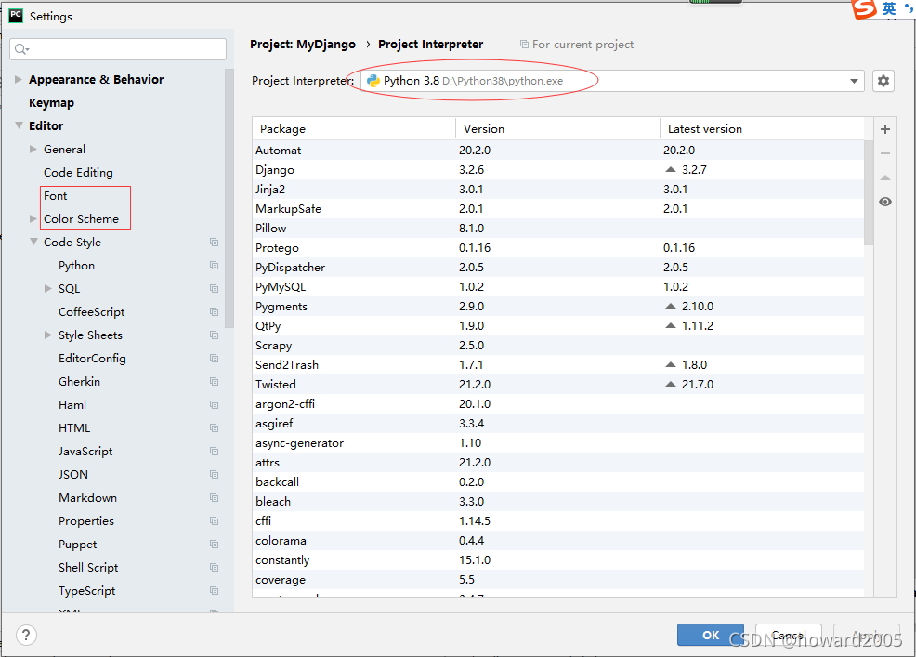Open the Project Interpreter dropdown
The width and height of the screenshot is (916, 657).
pos(854,81)
